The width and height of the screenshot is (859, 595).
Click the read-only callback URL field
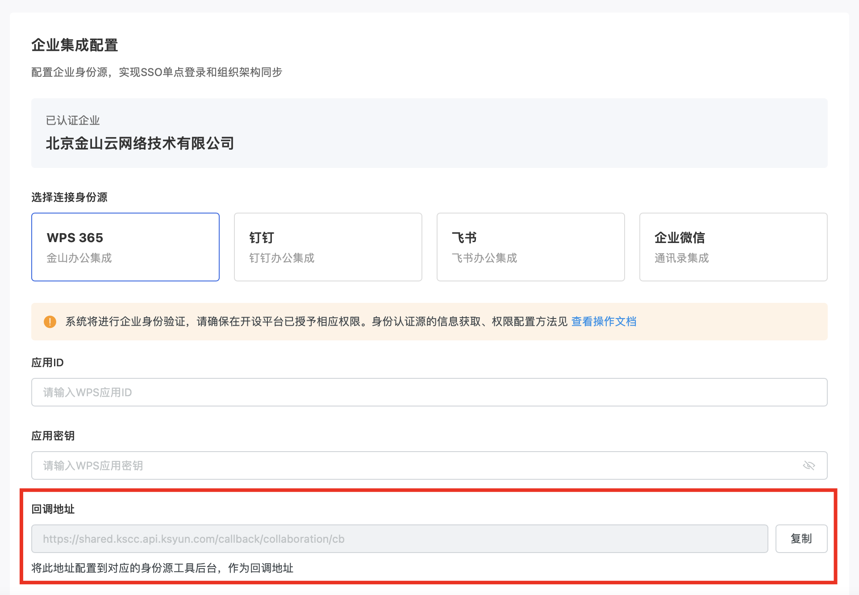(x=399, y=539)
